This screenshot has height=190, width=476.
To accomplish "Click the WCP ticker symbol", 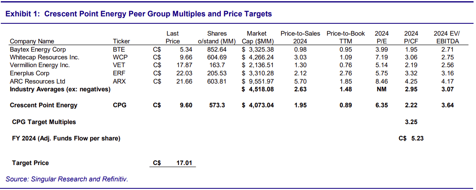I will click(x=120, y=57).
